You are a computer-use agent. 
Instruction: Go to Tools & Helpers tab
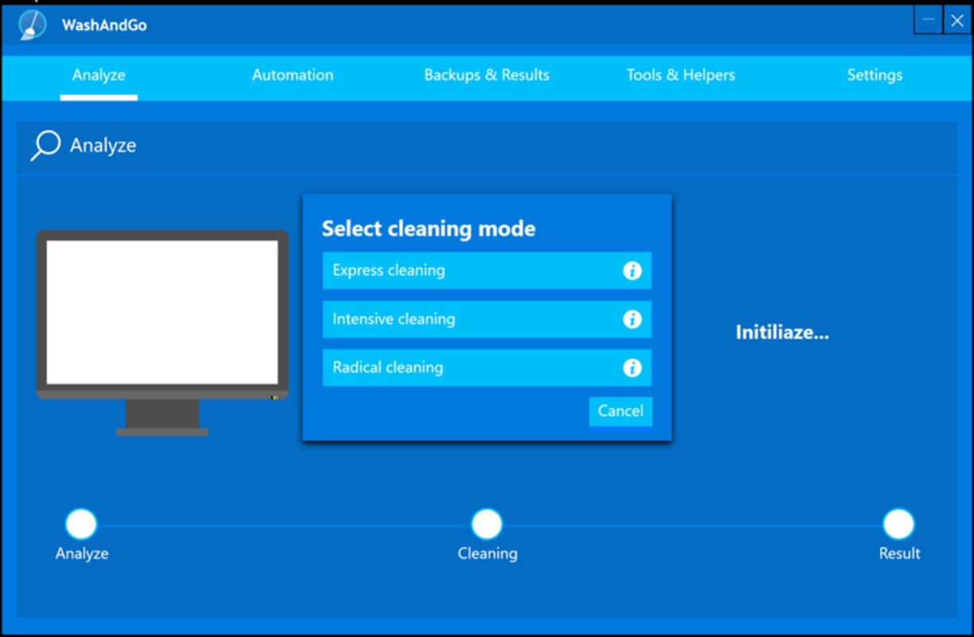(681, 75)
